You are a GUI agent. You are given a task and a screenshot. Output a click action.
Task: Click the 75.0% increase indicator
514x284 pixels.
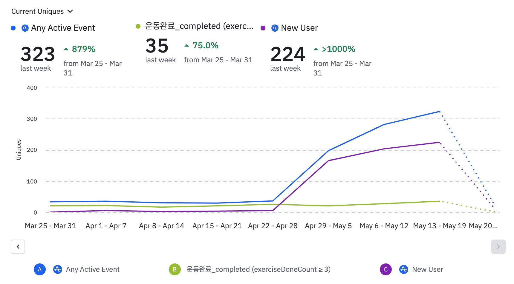tap(201, 45)
